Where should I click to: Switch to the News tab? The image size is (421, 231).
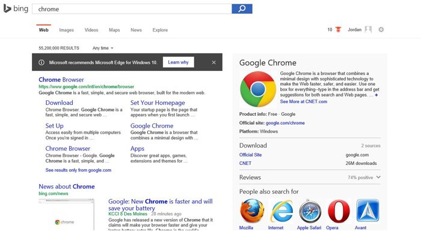point(136,30)
